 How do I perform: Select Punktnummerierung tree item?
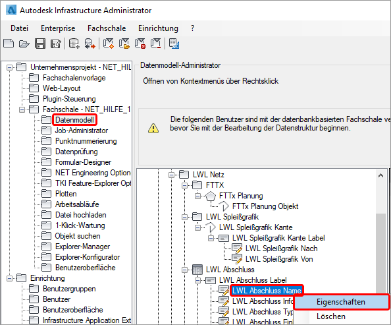click(x=86, y=141)
